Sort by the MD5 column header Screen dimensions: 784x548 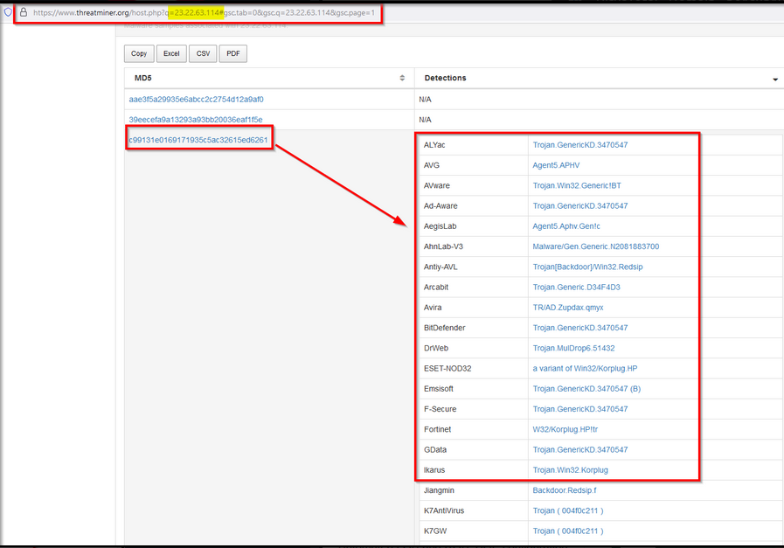269,78
